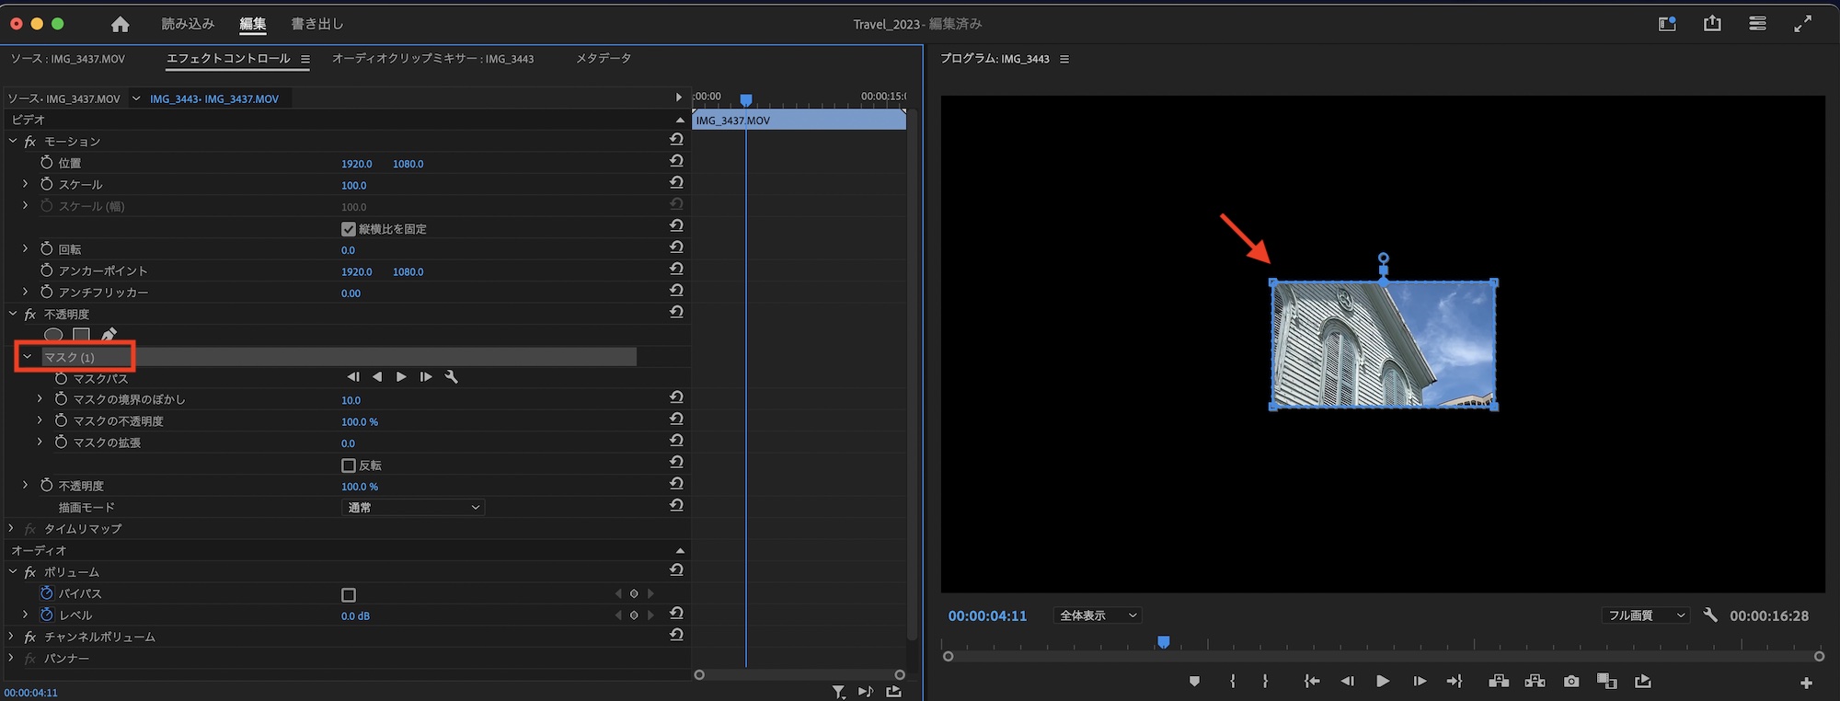The image size is (1840, 701).
Task: Toggle the 縦横比を固定 checkbox
Action: coord(349,229)
